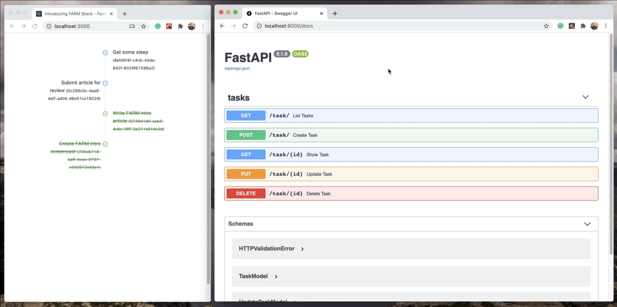This screenshot has width=617, height=307.
Task: Toggle the 'Submit article for review' status circle
Action: coord(105,83)
